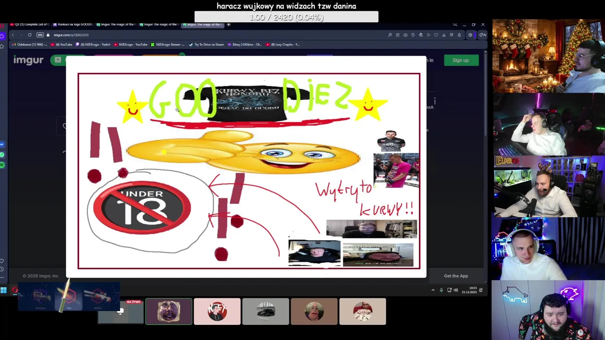This screenshot has height=340, width=605.
Task: Open WhatsApp in Opera sidebar
Action: pyautogui.click(x=2, y=155)
